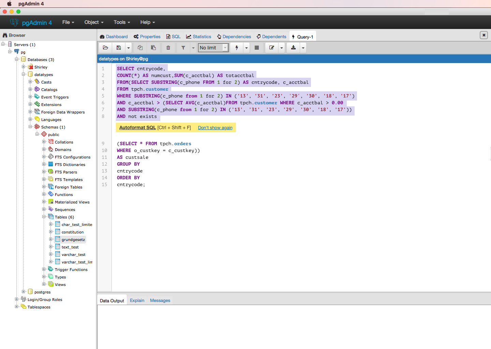
Task: Click the Copy icon in query toolbar
Action: click(x=140, y=48)
